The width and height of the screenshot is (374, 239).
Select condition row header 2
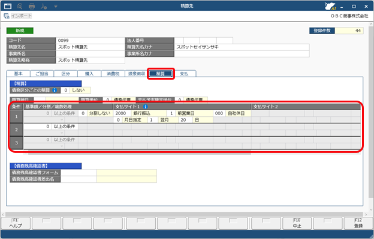[x=16, y=129]
